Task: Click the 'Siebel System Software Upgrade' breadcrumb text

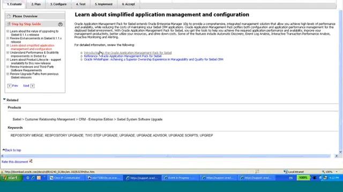Action: click(139, 119)
